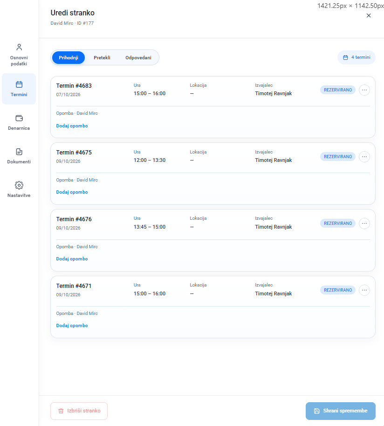Open Nastavitve gear icon
Image resolution: width=384 pixels, height=426 pixels.
[x=19, y=185]
